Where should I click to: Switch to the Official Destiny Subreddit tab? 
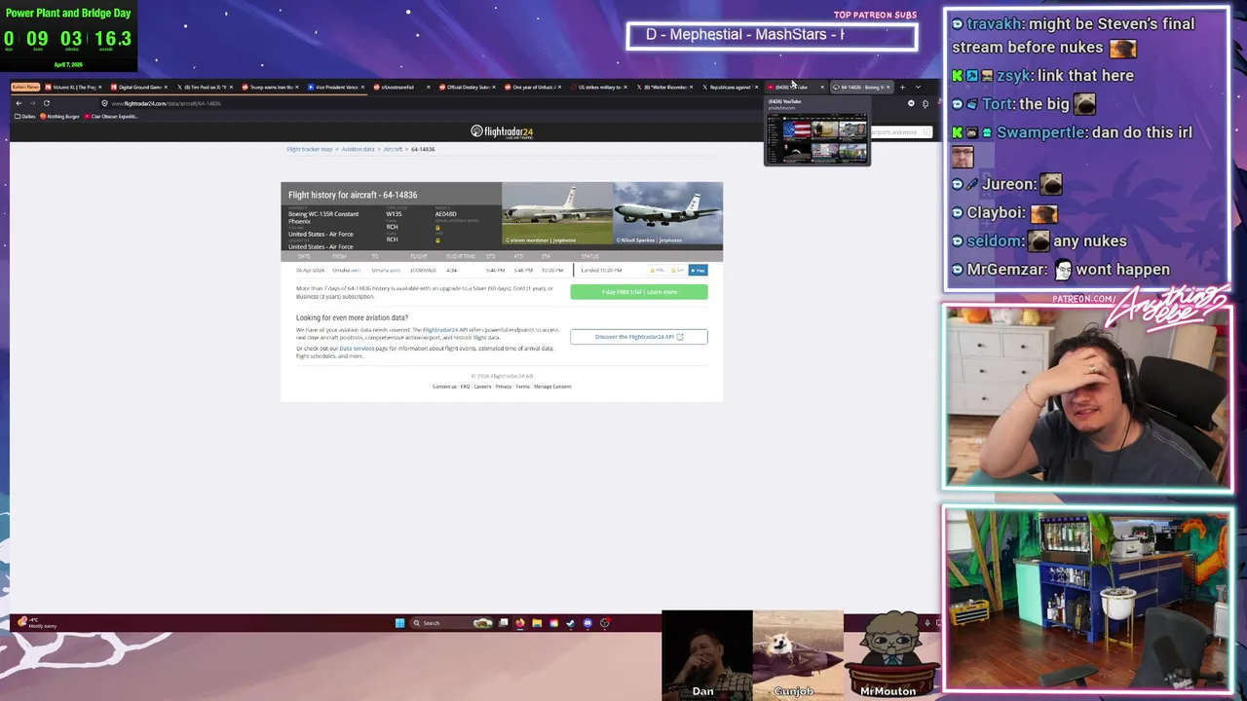(467, 87)
